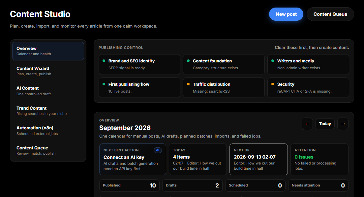The width and height of the screenshot is (364, 197).
Task: Click the New post button
Action: [x=286, y=14]
